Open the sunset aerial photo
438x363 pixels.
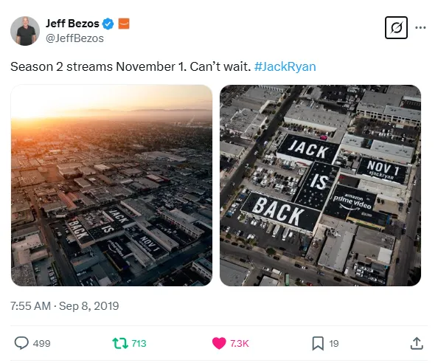pos(112,185)
